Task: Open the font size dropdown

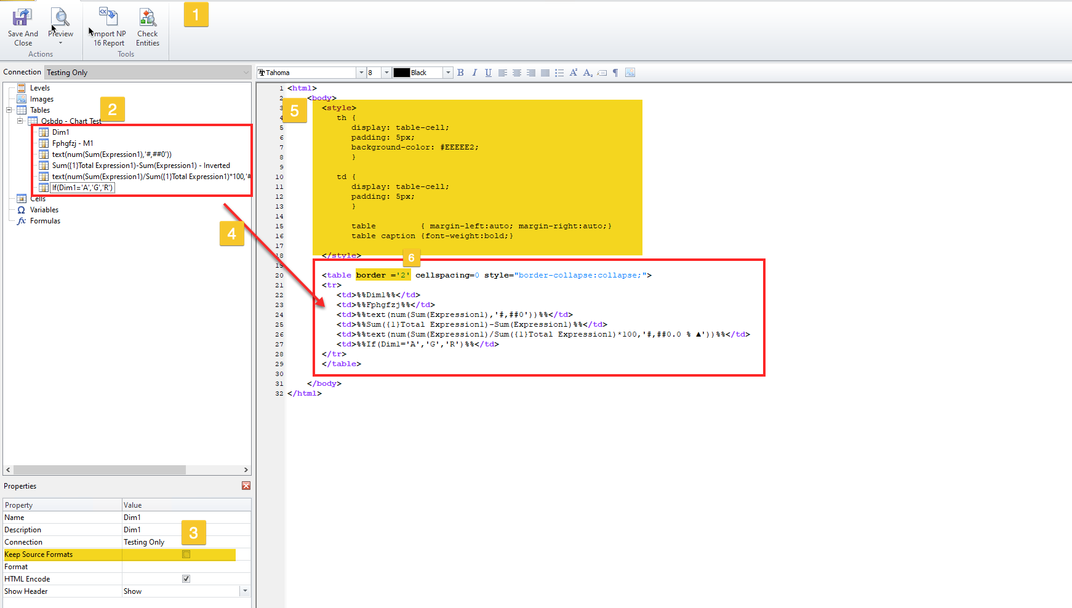Action: coord(386,73)
